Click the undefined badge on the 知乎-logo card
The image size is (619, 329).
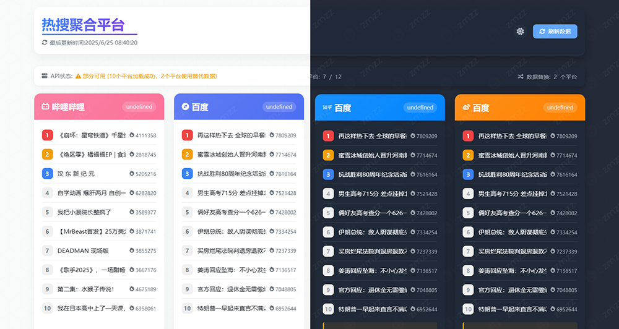(x=420, y=108)
